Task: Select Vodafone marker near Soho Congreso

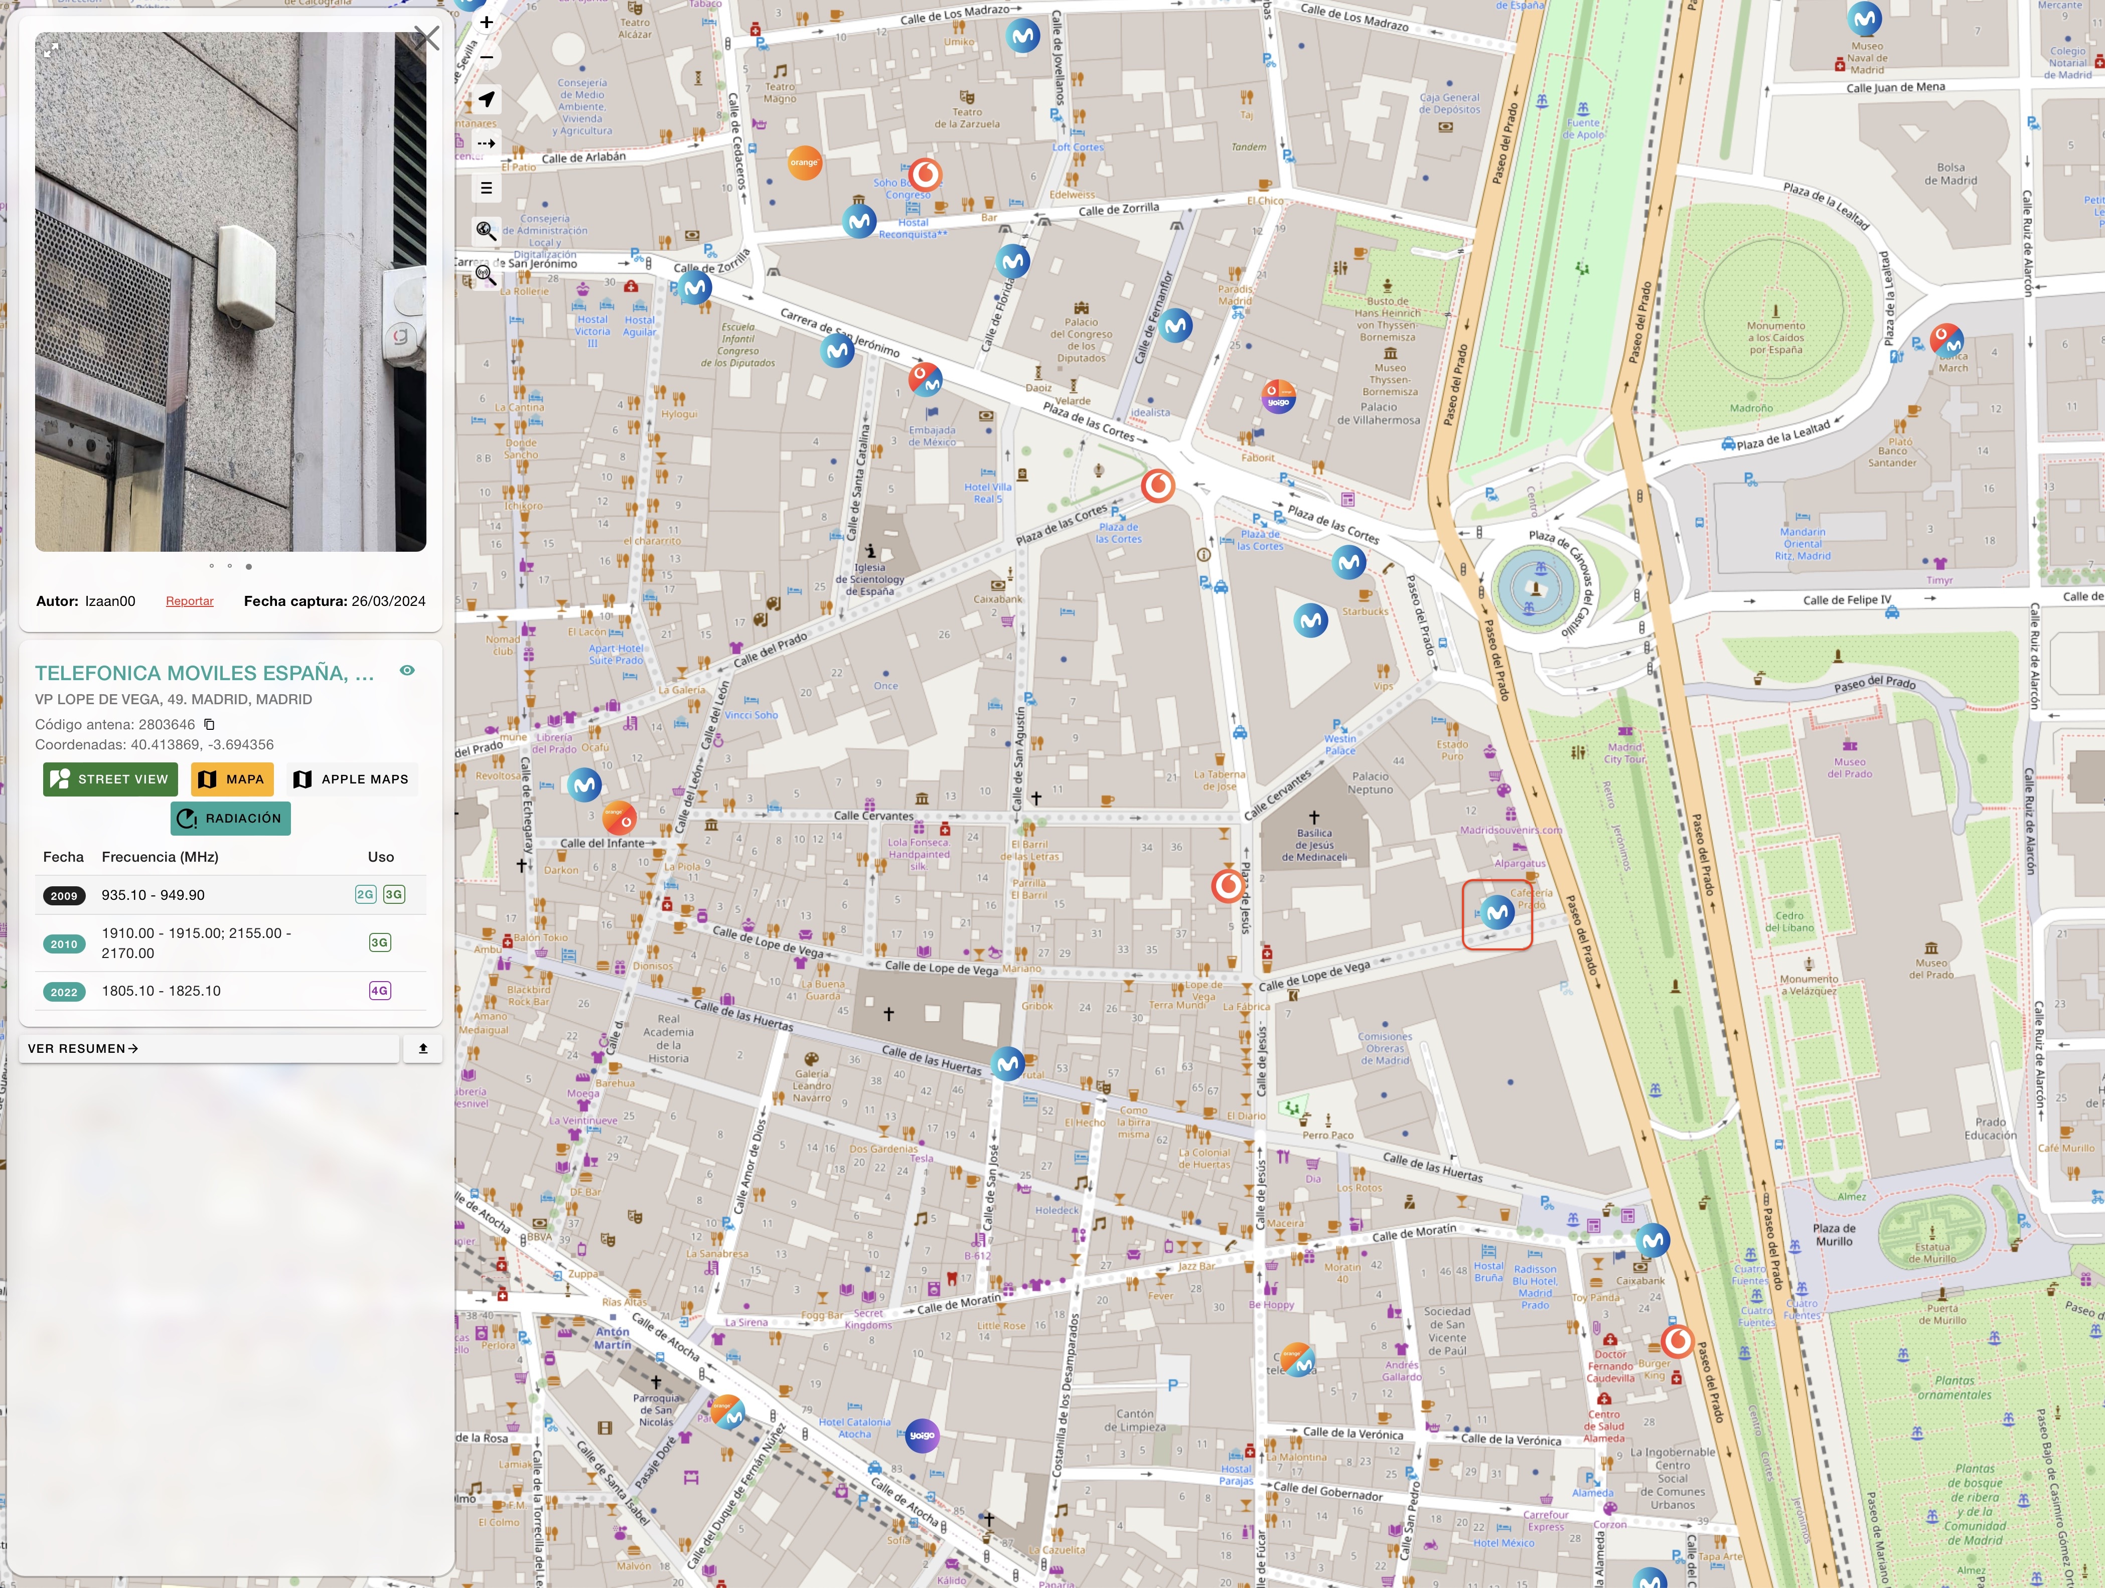Action: (925, 174)
